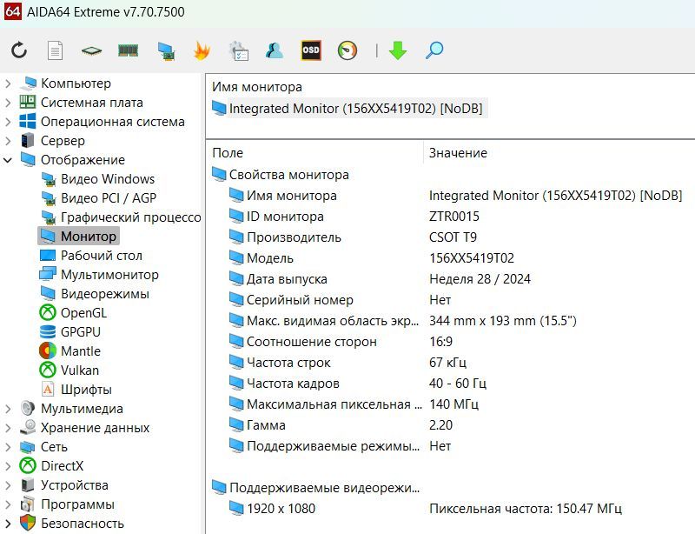Click the Поле column header
The image size is (695, 534).
(228, 153)
